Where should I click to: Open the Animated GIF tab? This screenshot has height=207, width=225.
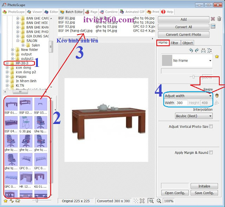pyautogui.click(x=133, y=12)
